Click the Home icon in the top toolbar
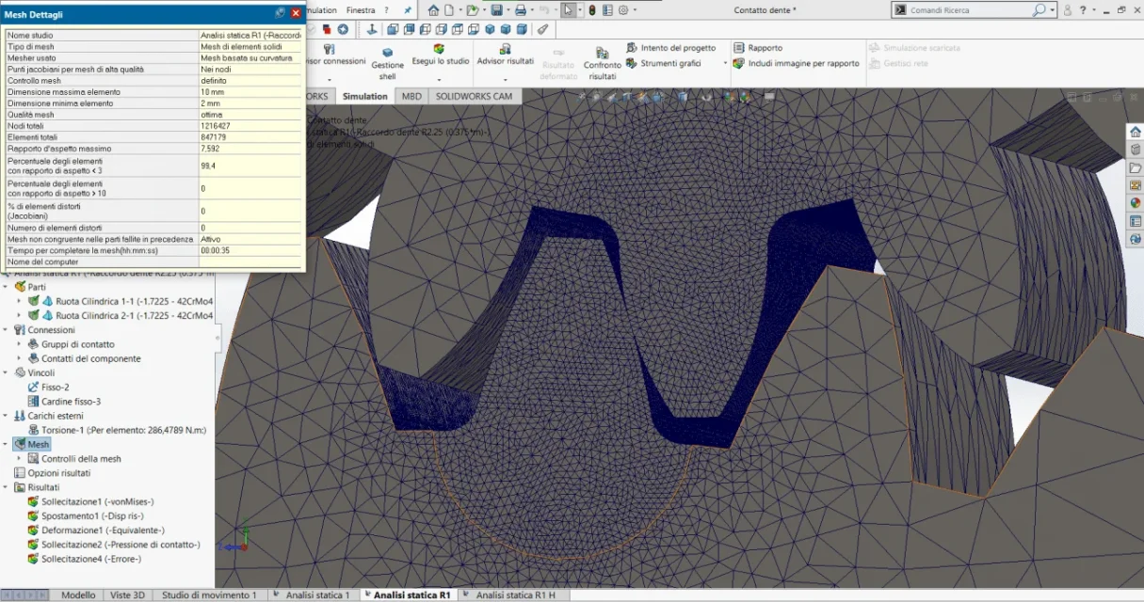Screen dimensions: 1144x602 [x=433, y=10]
